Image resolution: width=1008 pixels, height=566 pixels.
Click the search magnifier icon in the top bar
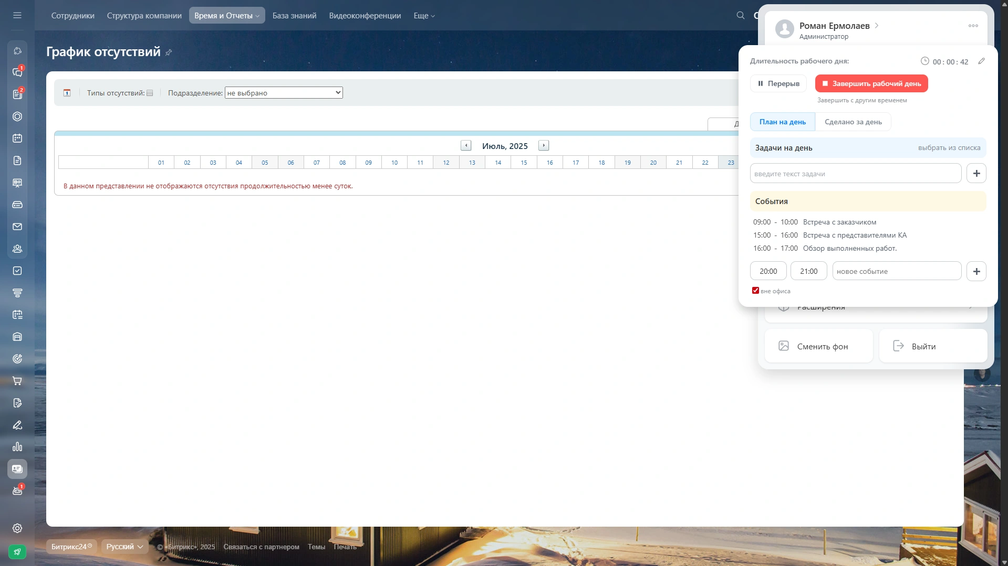[x=741, y=16]
